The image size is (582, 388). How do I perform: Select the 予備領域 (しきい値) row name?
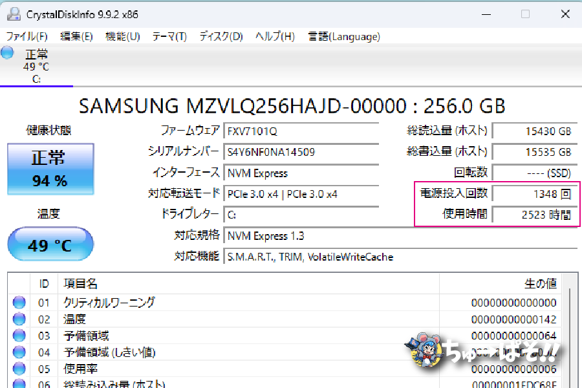[x=109, y=352]
